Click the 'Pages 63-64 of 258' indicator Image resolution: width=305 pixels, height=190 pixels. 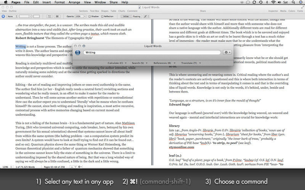pyautogui.click(x=54, y=167)
